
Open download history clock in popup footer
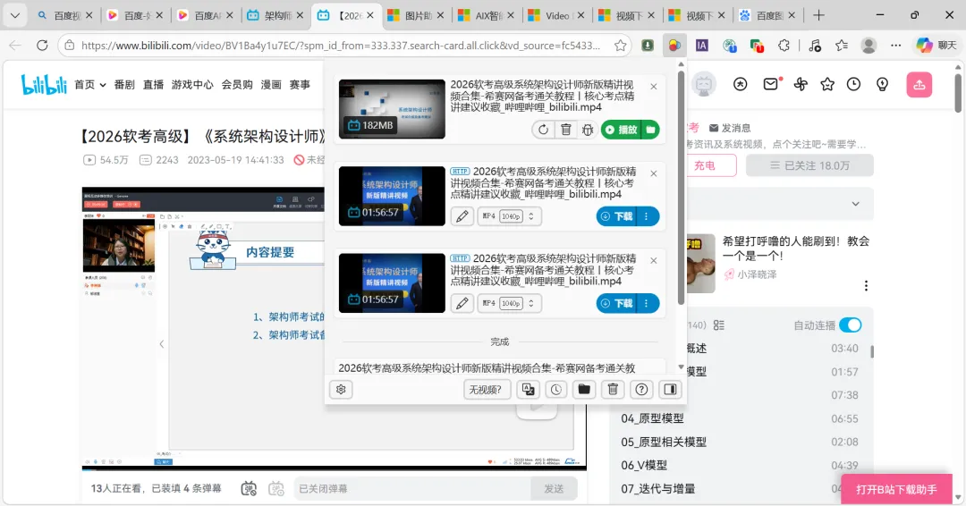[x=555, y=390]
